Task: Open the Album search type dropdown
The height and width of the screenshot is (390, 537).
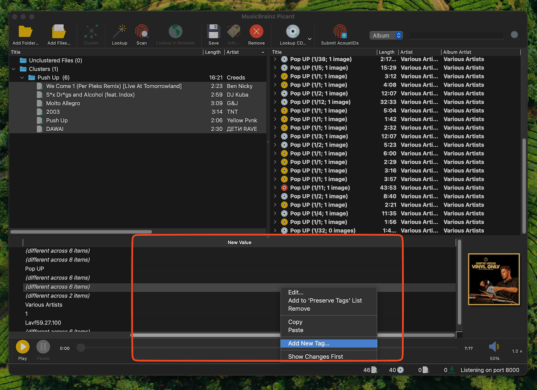Action: (387, 36)
